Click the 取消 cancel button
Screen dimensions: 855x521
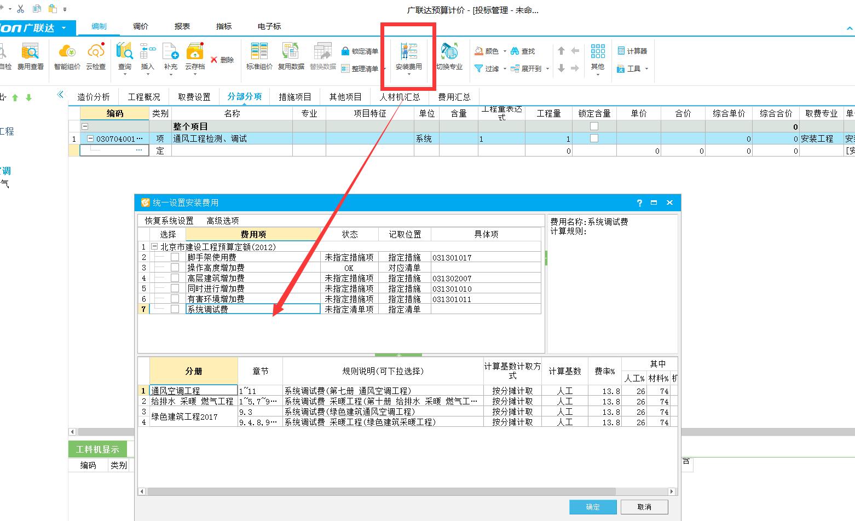644,507
